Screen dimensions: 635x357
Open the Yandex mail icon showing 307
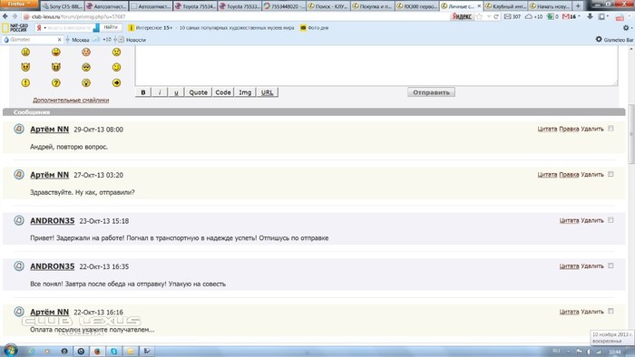click(513, 16)
